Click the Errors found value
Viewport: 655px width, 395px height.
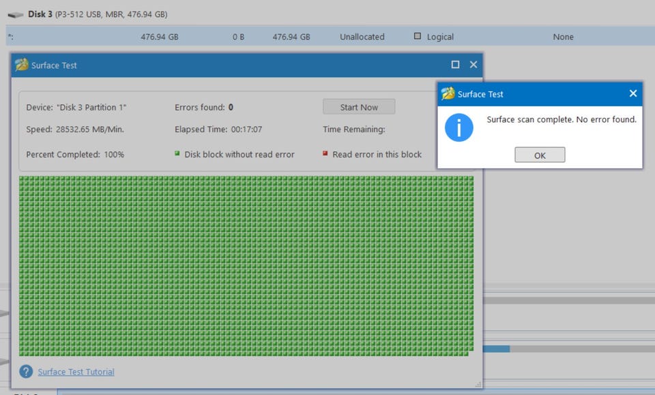tap(231, 107)
